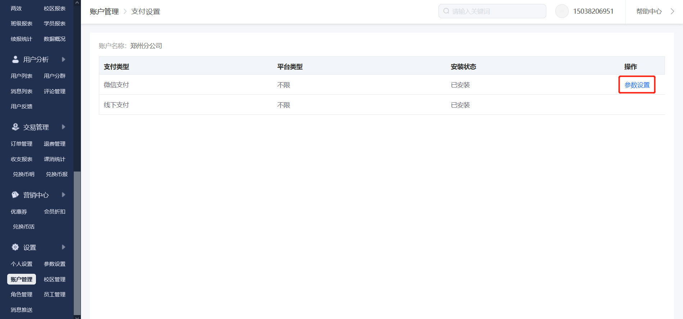Screen dimensions: 683x319
Task: Open 学员报表 menu item
Action: pos(55,24)
